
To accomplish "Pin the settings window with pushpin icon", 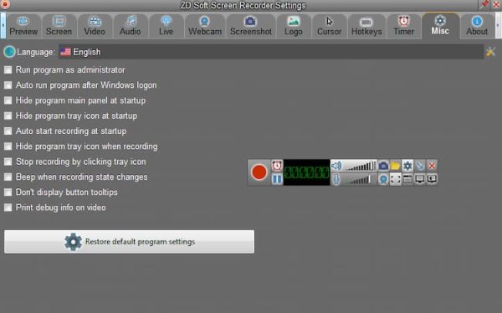I will point(484,4).
